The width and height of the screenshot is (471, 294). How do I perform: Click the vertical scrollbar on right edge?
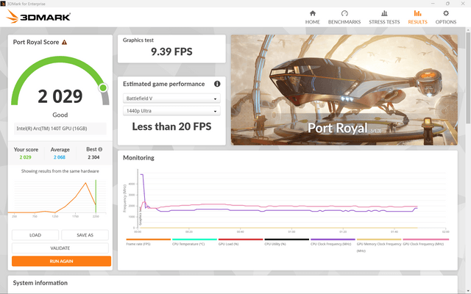pos(468,75)
